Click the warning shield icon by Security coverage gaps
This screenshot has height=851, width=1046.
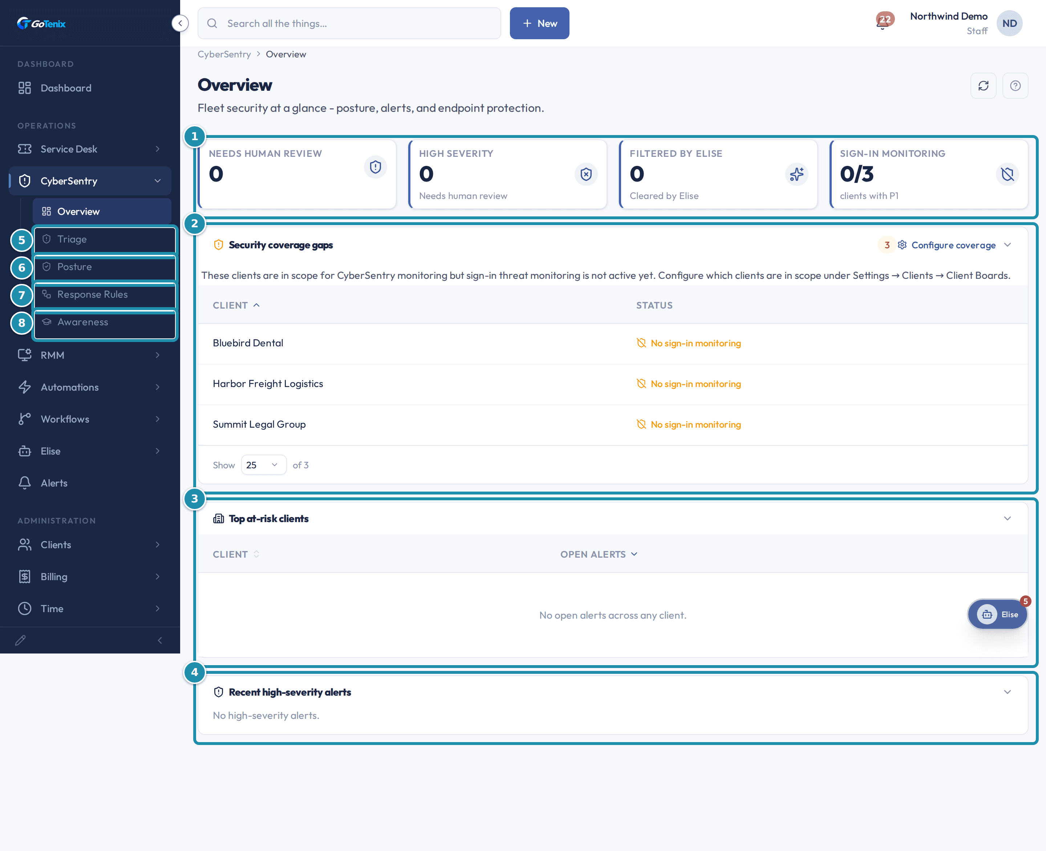[219, 245]
